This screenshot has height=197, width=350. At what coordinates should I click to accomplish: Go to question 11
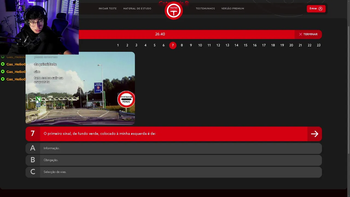coord(209,45)
